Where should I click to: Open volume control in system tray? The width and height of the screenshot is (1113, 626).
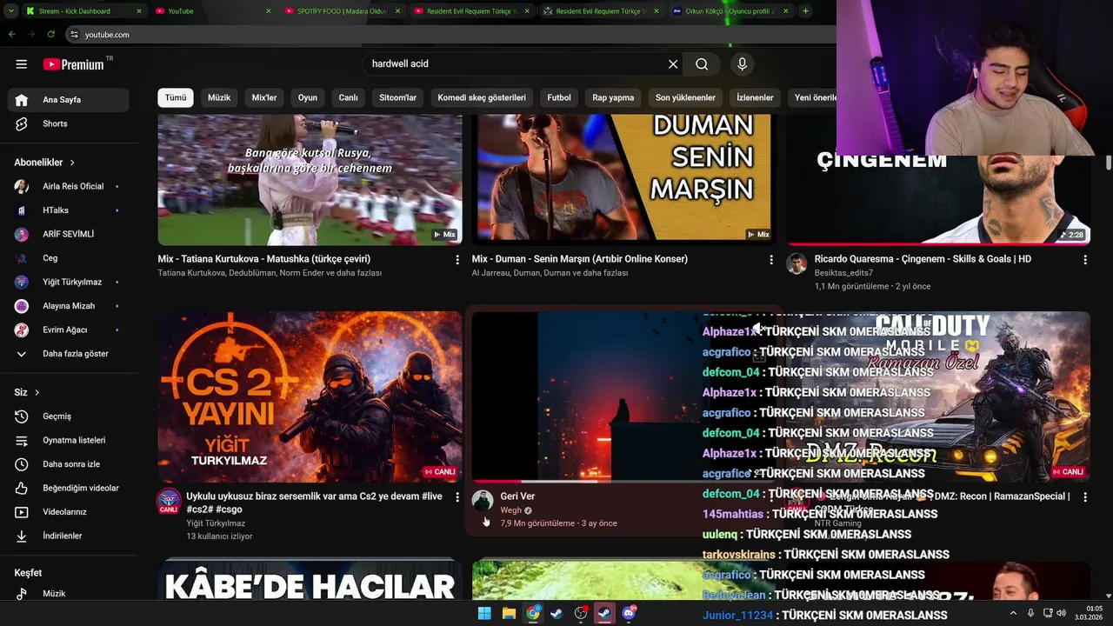click(x=1061, y=613)
